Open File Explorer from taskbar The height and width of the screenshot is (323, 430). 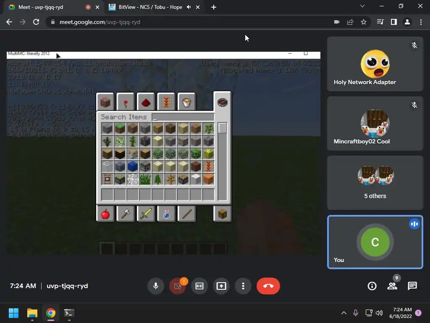coord(32,313)
